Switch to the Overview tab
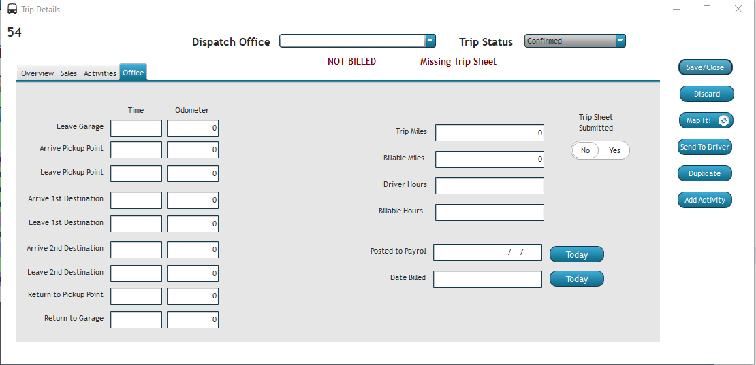 click(37, 73)
